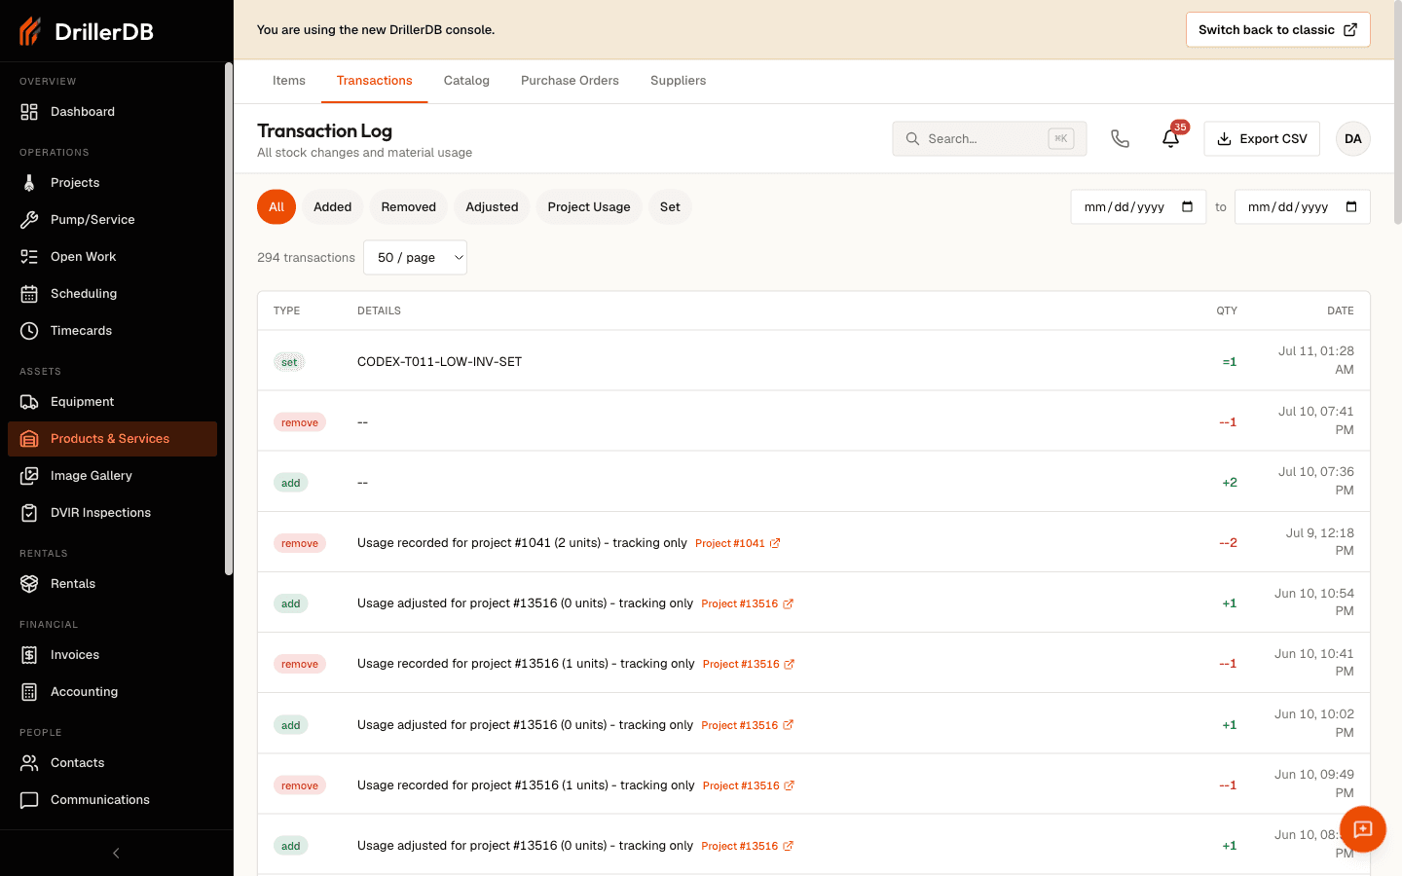
Task: Click the TYPE column header
Action: [287, 311]
